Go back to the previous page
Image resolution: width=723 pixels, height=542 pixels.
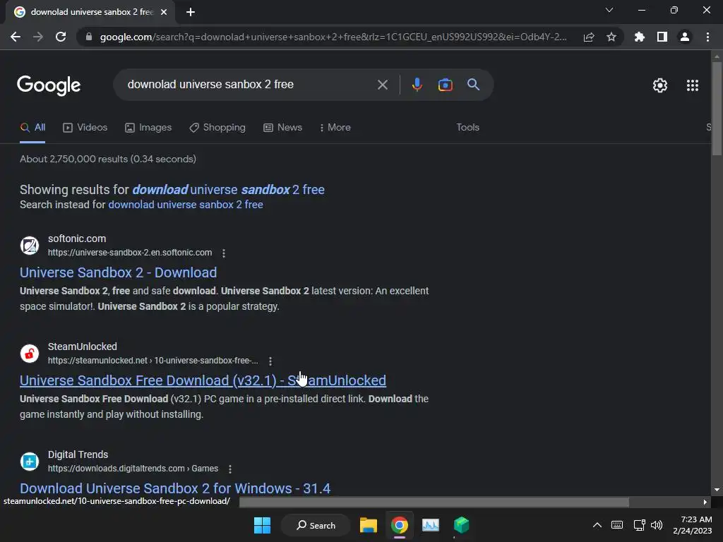tap(16, 37)
